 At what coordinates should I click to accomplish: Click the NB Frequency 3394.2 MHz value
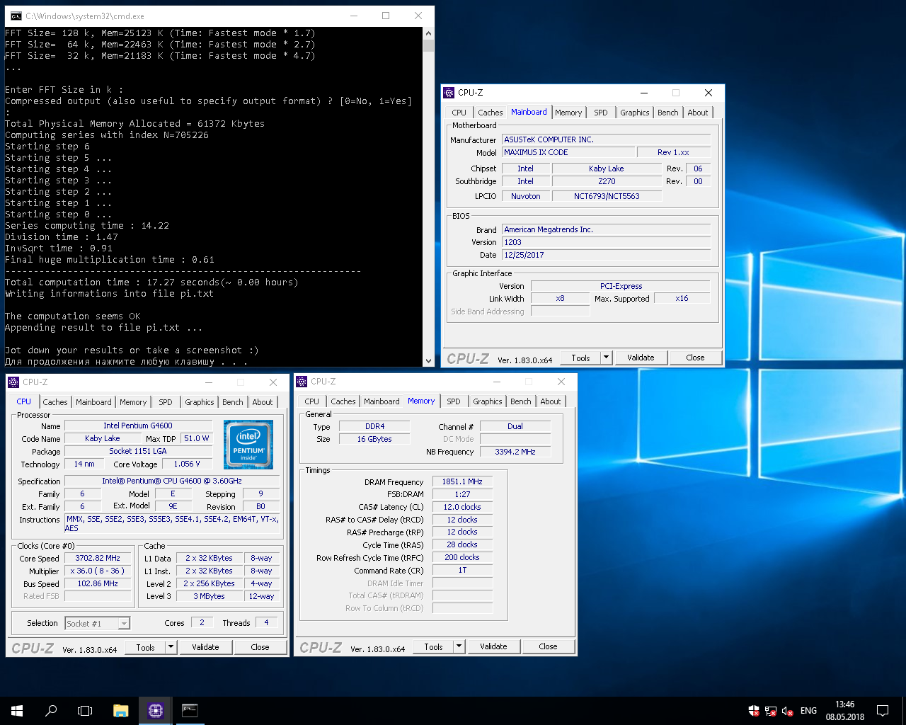click(515, 452)
